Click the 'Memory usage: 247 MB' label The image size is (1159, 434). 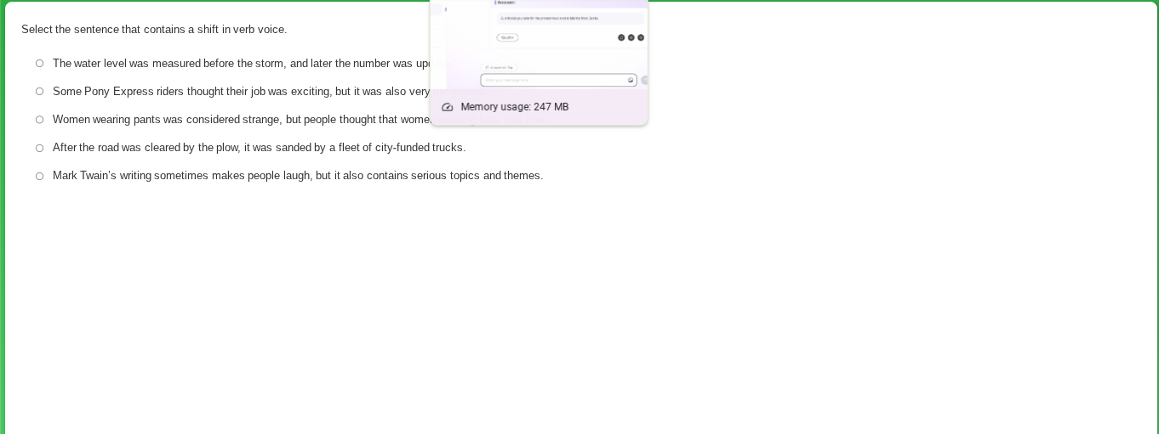pyautogui.click(x=514, y=107)
